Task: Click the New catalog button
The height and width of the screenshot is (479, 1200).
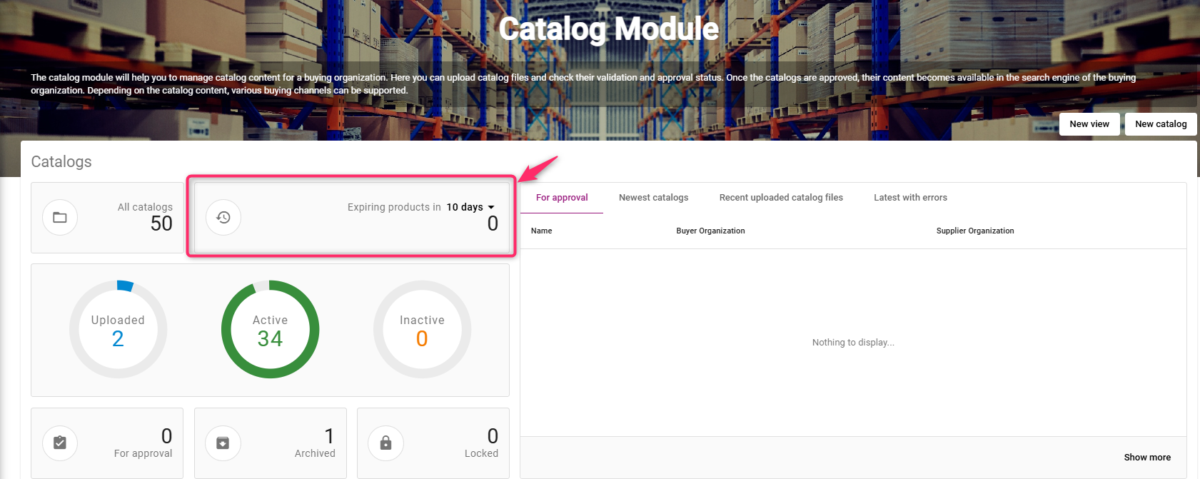Action: point(1161,124)
